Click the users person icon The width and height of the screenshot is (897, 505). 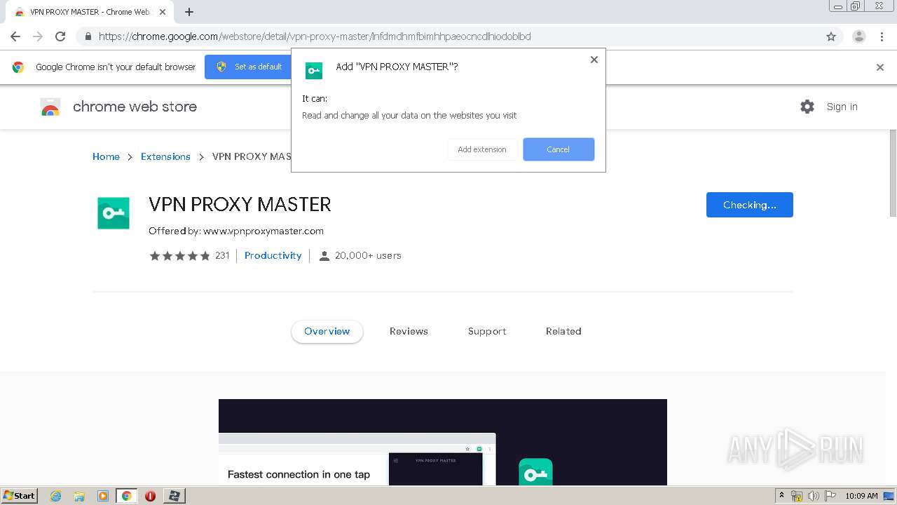[x=324, y=256]
